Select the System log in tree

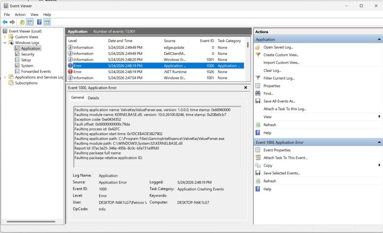(27, 66)
